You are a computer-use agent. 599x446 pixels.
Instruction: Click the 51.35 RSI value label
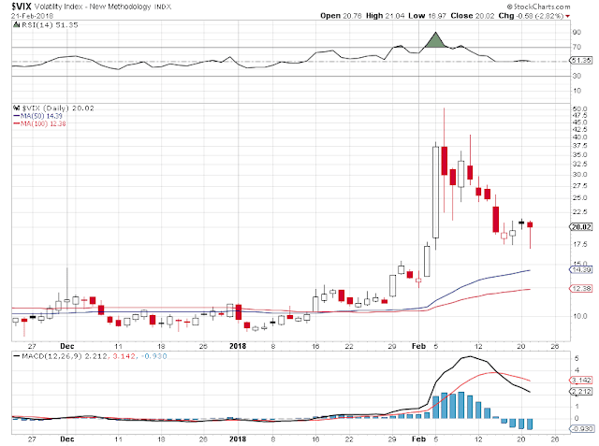581,60
